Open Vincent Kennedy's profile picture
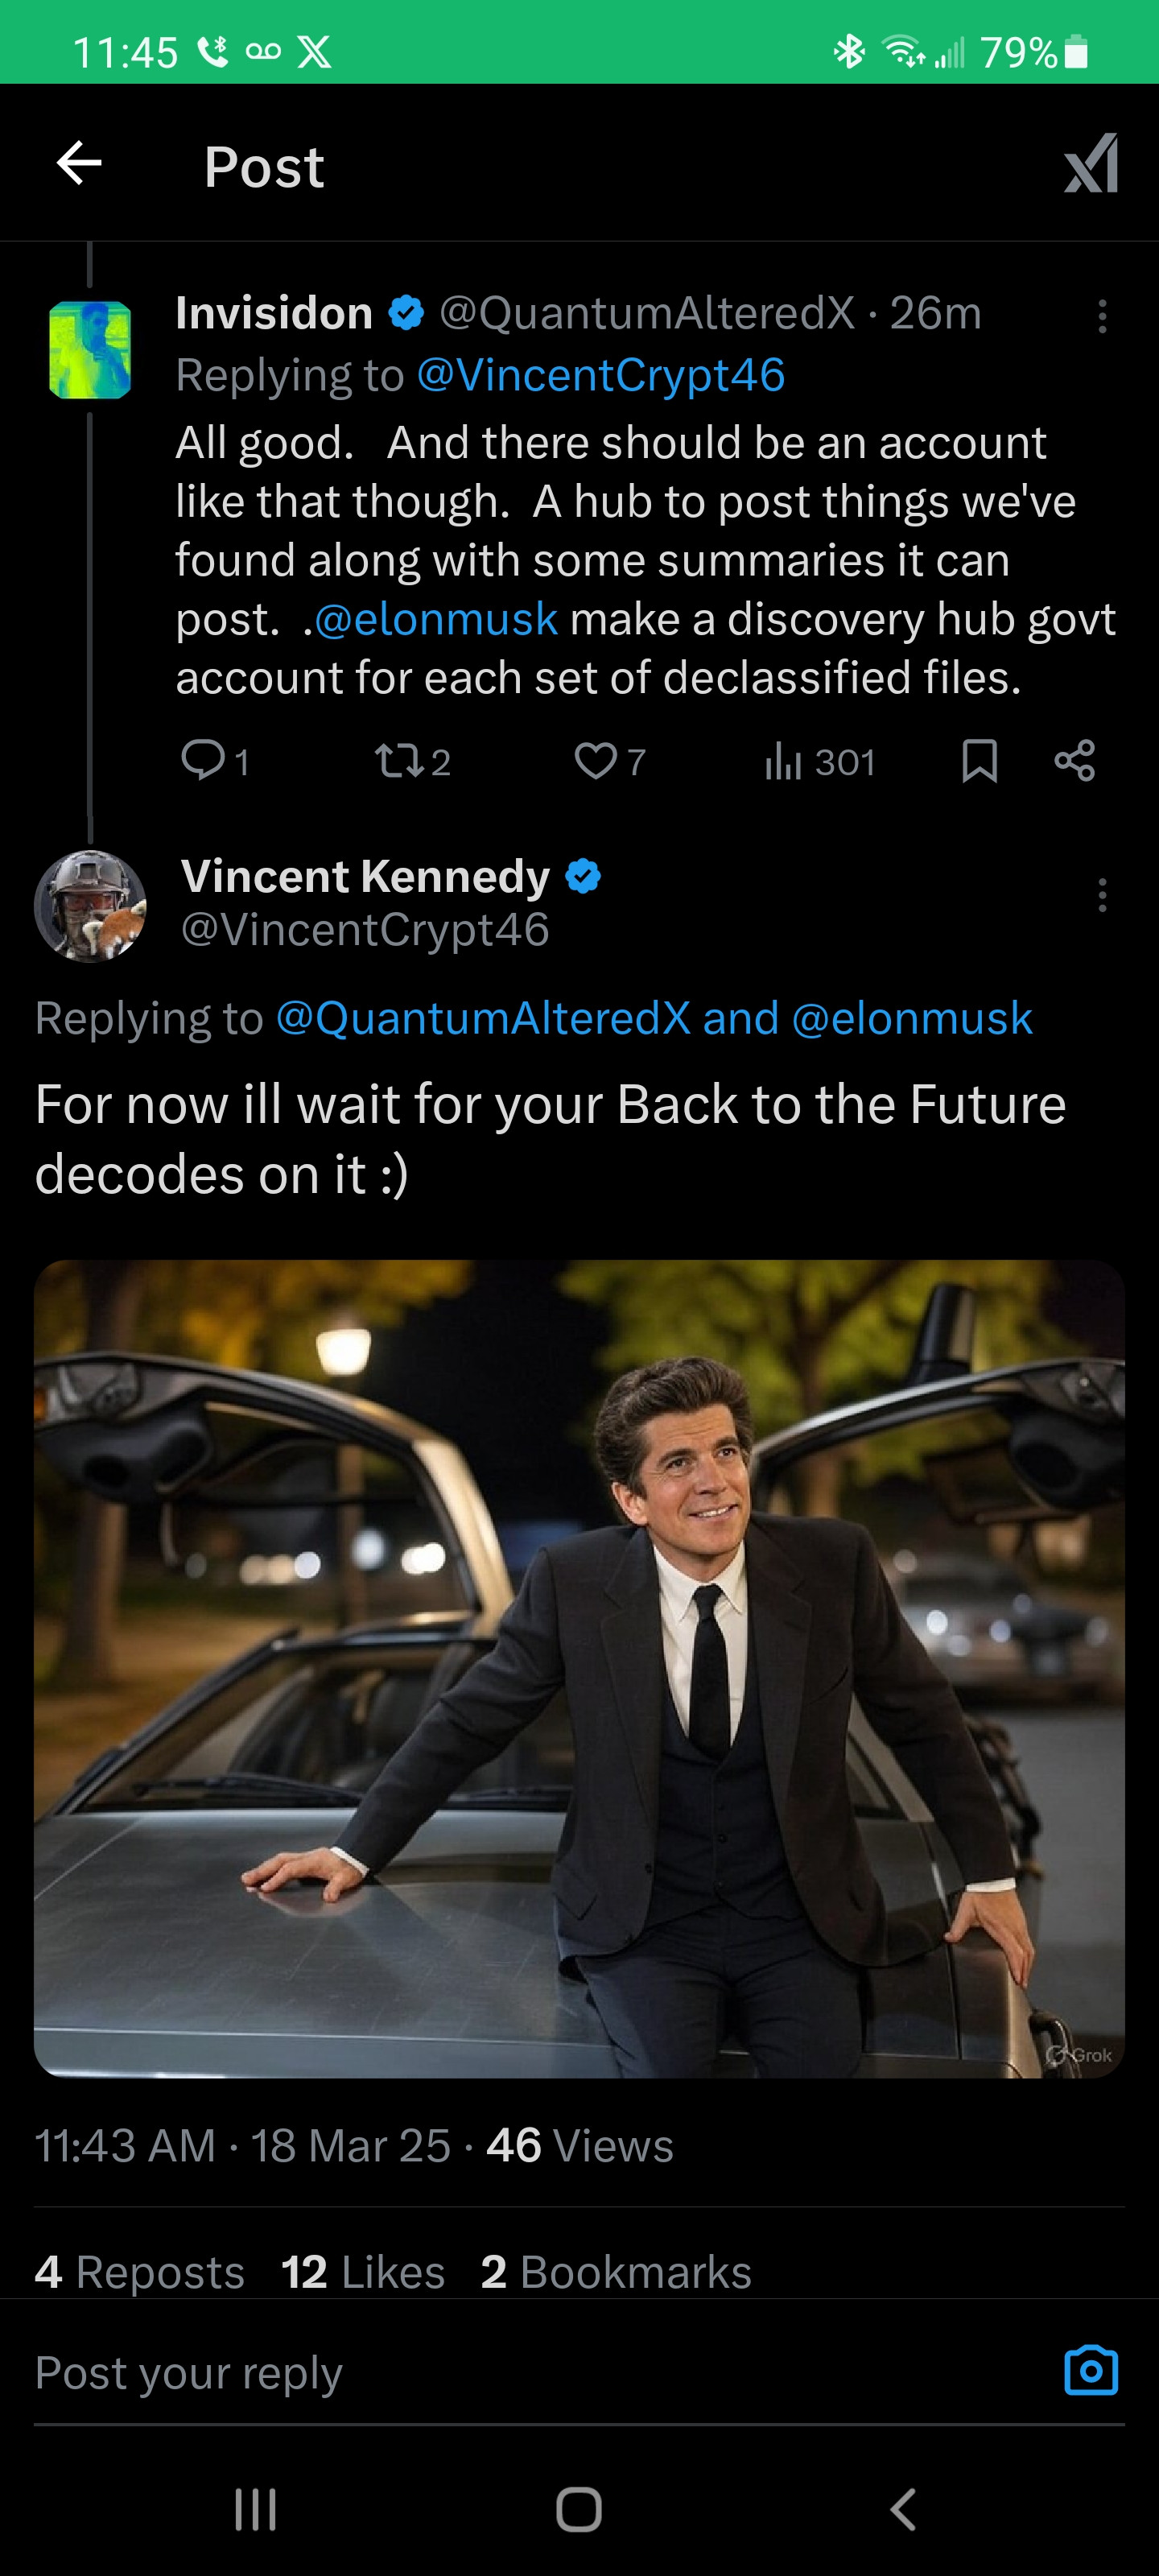This screenshot has width=1159, height=2576. [x=90, y=906]
